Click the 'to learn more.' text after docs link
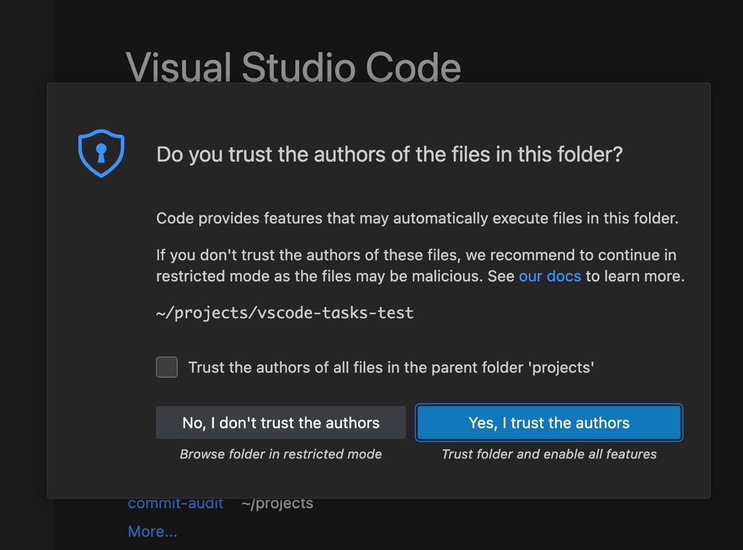Image resolution: width=743 pixels, height=550 pixels. coord(635,276)
